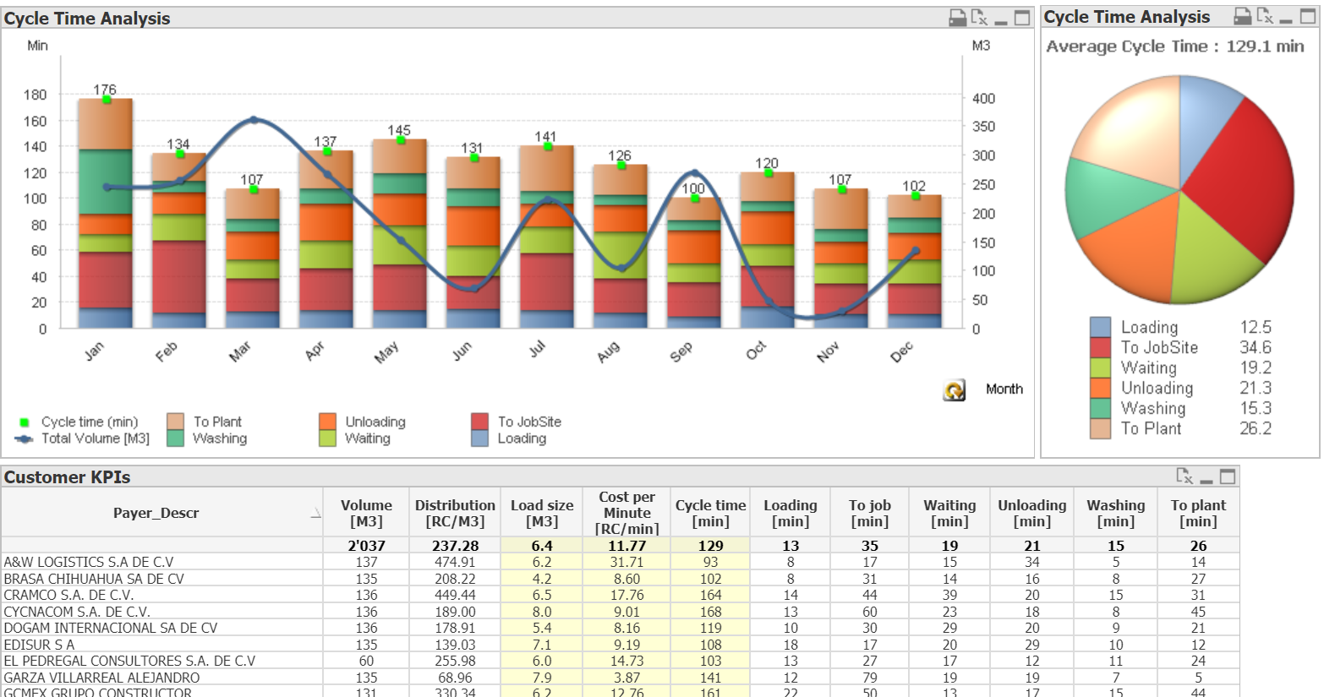
Task: Select customer GARZA VILLARREAL ALEJANDRO
Action: 161,678
